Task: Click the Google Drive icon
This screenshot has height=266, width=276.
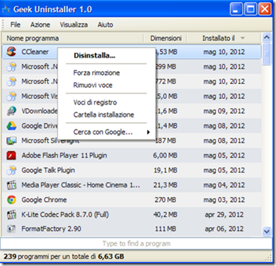Action: coord(11,126)
